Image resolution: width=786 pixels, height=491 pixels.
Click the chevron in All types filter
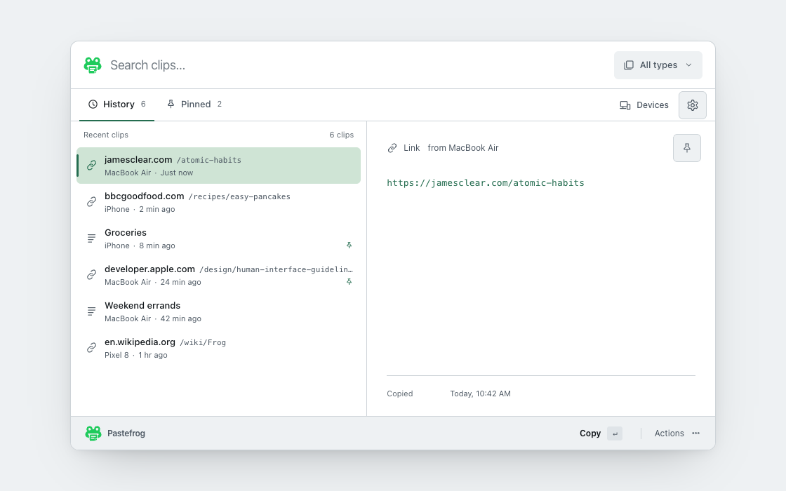click(x=688, y=65)
